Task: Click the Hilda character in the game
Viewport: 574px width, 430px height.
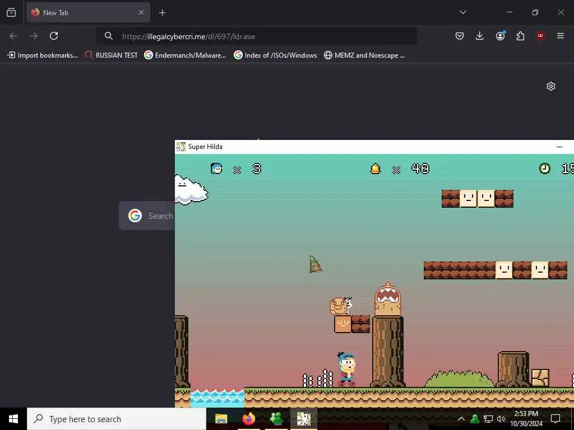Action: [346, 370]
